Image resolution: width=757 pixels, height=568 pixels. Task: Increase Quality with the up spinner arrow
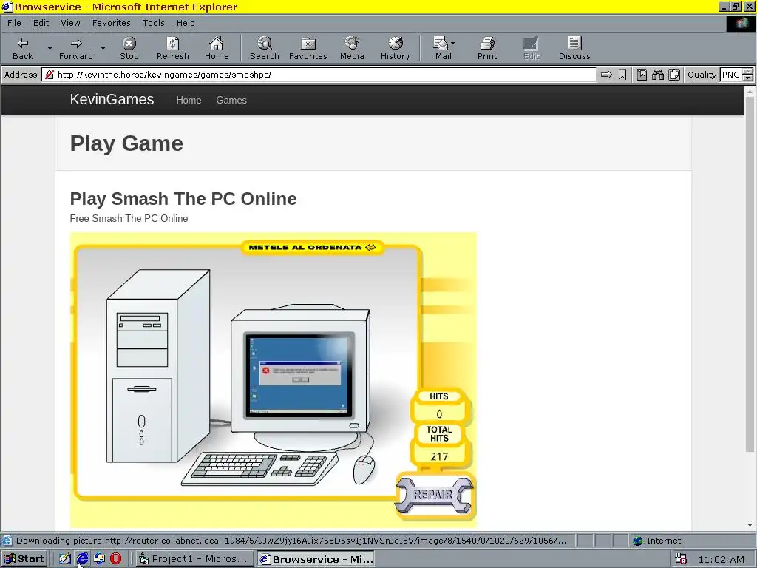coord(748,72)
